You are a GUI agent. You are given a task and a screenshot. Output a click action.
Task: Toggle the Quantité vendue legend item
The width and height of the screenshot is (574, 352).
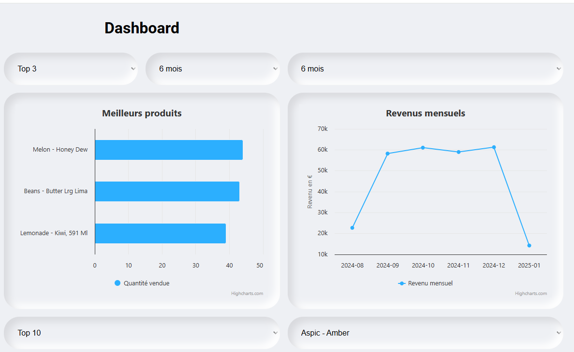pyautogui.click(x=146, y=283)
